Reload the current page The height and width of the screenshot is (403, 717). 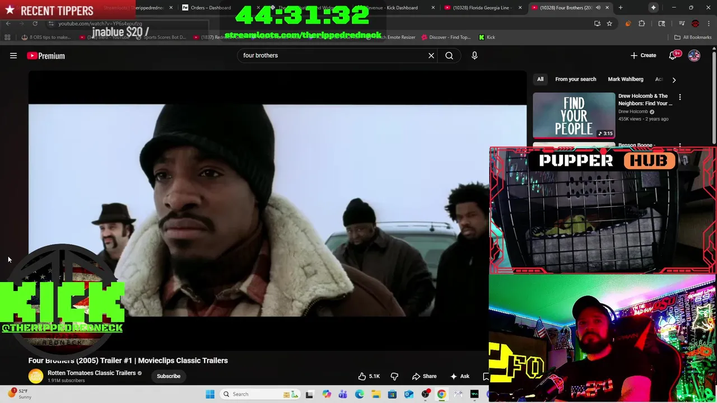pos(35,24)
